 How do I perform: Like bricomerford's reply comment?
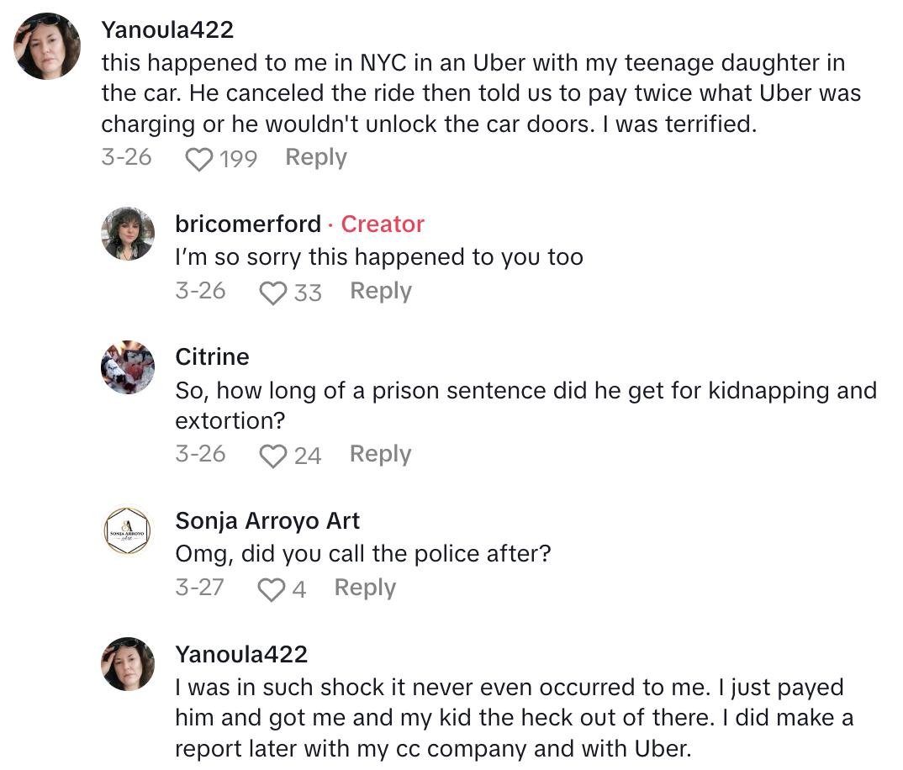point(272,292)
